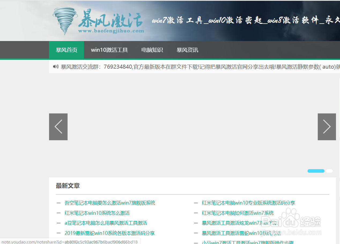Click the scrolling 暴风激活交流群 announcement text
Screen dimensions: 340x244
pyautogui.click(x=200, y=67)
